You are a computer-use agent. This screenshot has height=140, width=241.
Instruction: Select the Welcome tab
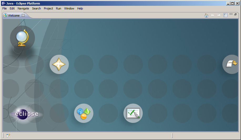(14, 16)
